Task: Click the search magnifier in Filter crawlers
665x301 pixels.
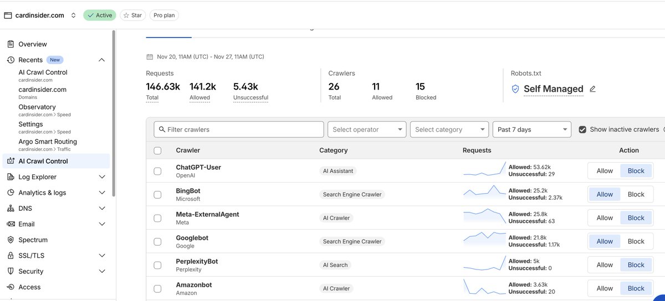Action: 162,129
